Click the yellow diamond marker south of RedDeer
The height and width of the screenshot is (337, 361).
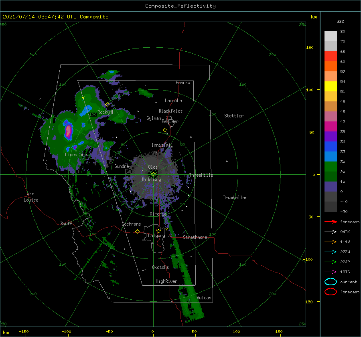tap(165, 130)
